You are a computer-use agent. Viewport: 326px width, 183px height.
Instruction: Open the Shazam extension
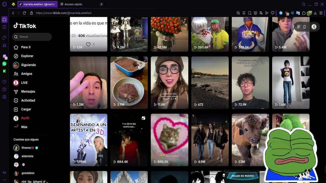[281, 13]
